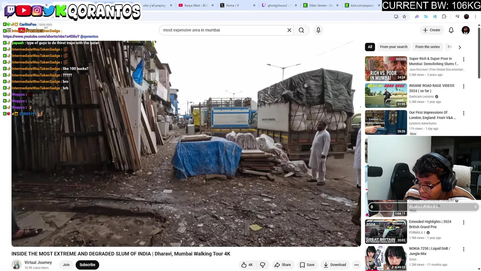Join the Virtual Journey channel

[66, 265]
